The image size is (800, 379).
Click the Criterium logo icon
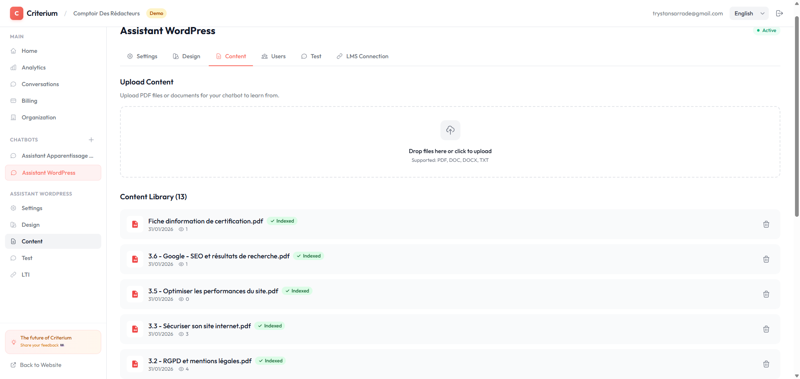[17, 13]
